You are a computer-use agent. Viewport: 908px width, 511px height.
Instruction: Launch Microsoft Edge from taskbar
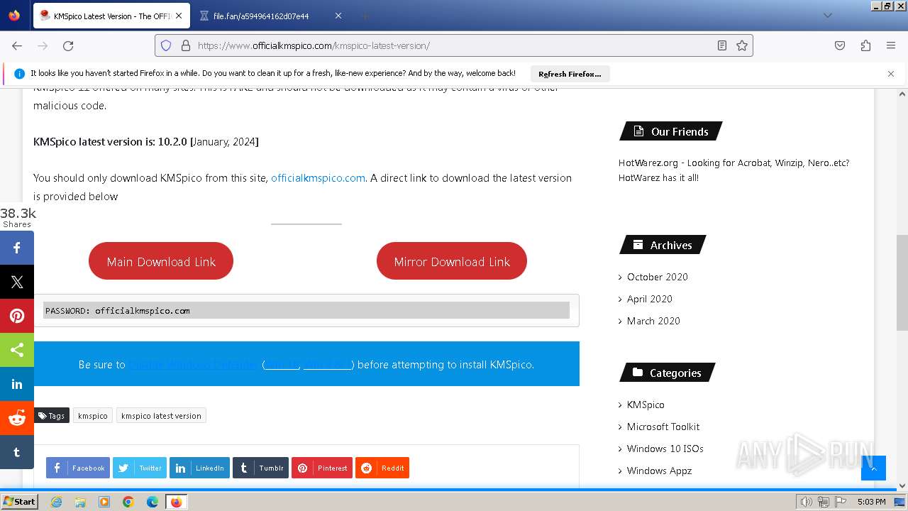[153, 502]
